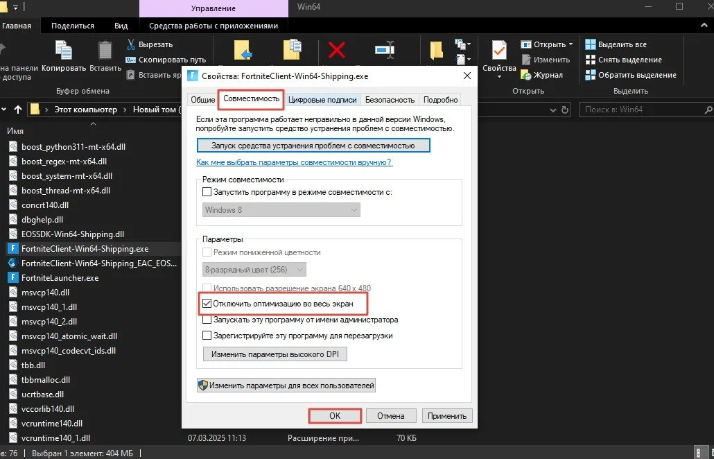Open the new item dropdown in the ribbon
The height and width of the screenshot is (459, 714).
pyautogui.click(x=464, y=44)
